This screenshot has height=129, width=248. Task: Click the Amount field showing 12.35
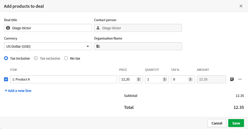(211, 79)
